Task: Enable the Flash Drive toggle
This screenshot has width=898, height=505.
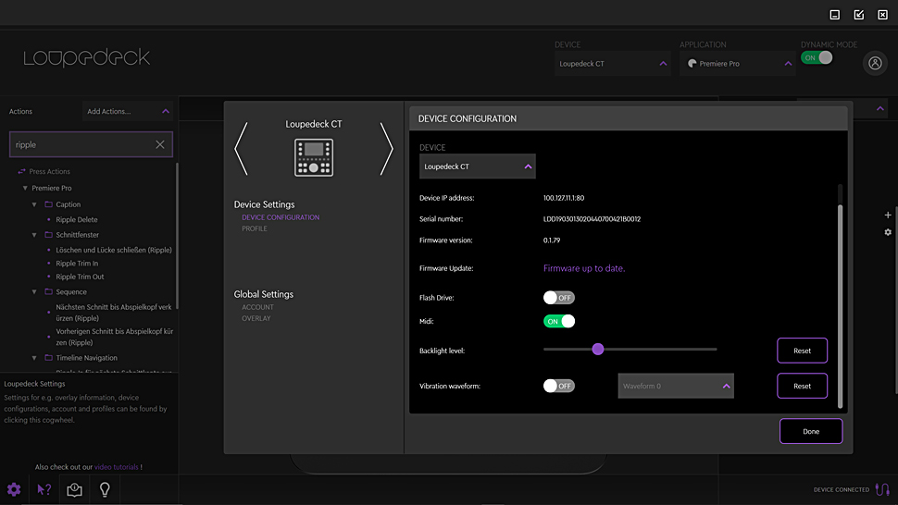Action: point(559,298)
